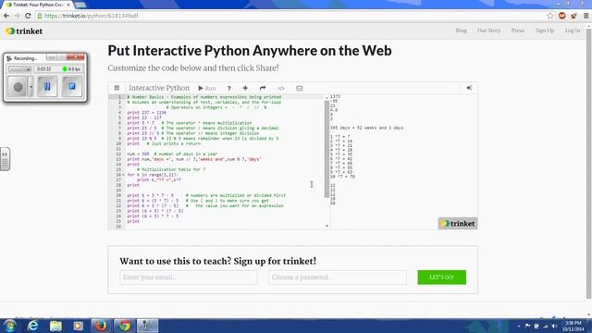The height and width of the screenshot is (333, 592).
Task: Focus the password input field
Action: pyautogui.click(x=337, y=277)
